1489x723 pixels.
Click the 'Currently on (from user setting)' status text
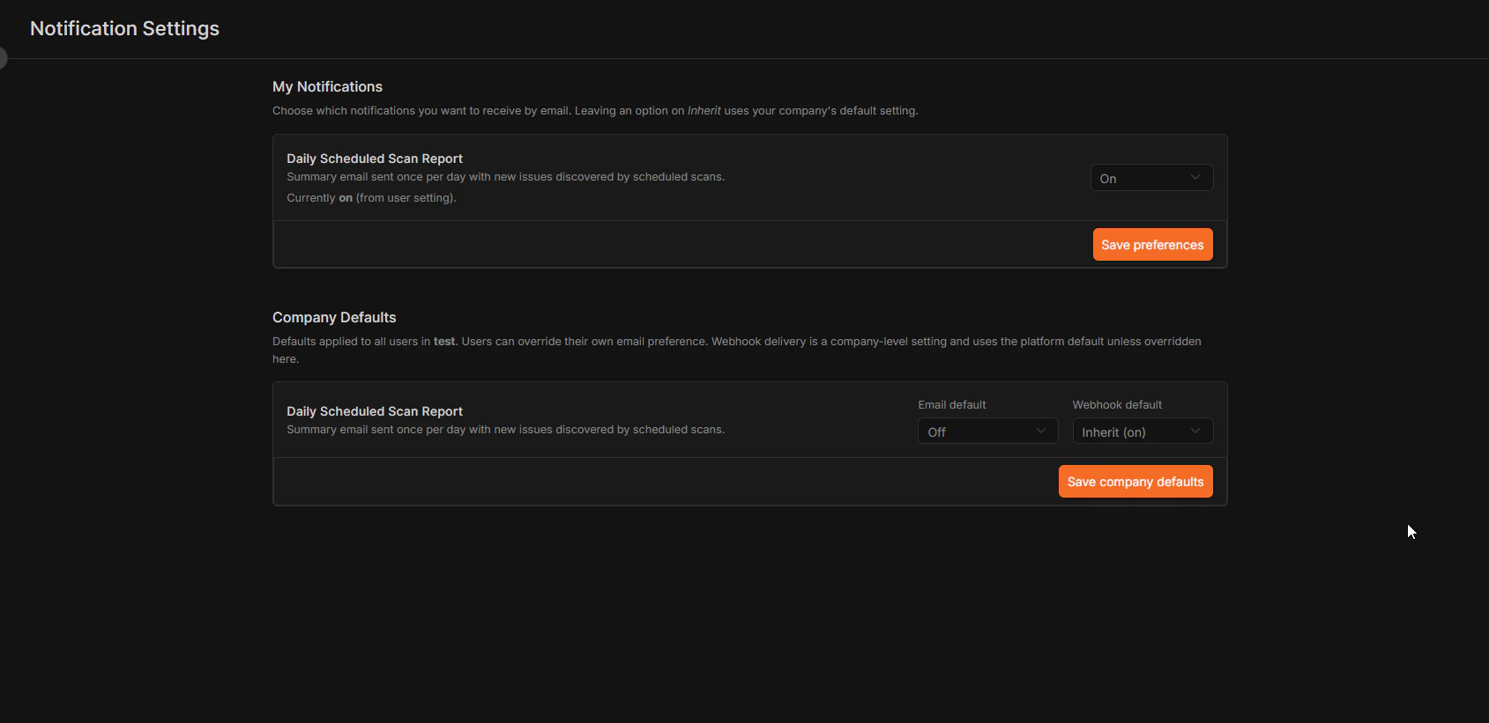pos(371,198)
